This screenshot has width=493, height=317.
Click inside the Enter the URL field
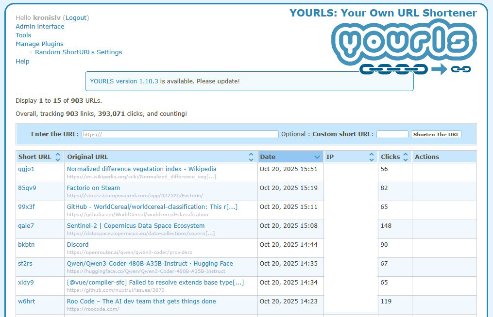(x=178, y=134)
